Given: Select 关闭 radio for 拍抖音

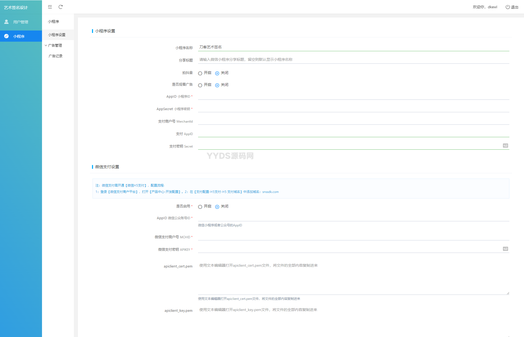Looking at the screenshot, I should tap(217, 73).
